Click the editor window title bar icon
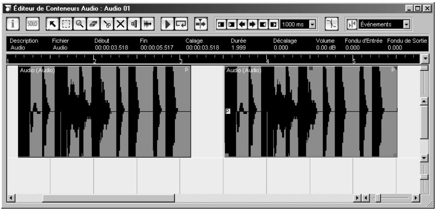 (8, 8)
